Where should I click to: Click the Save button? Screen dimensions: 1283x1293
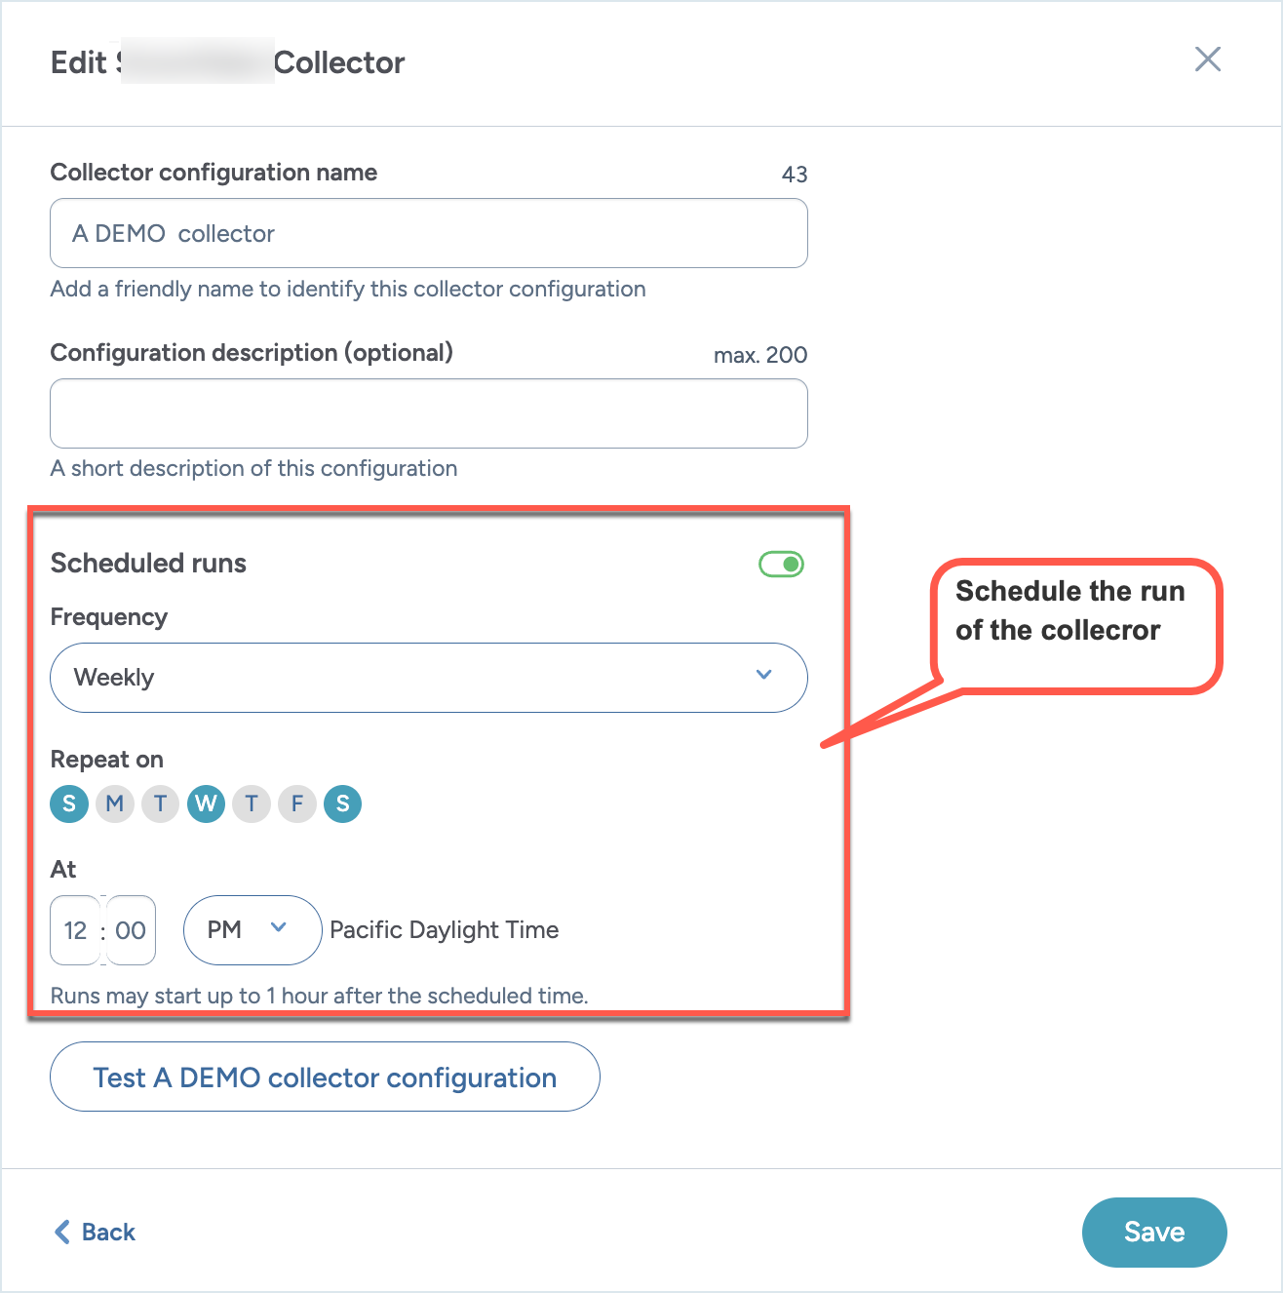(1153, 1232)
